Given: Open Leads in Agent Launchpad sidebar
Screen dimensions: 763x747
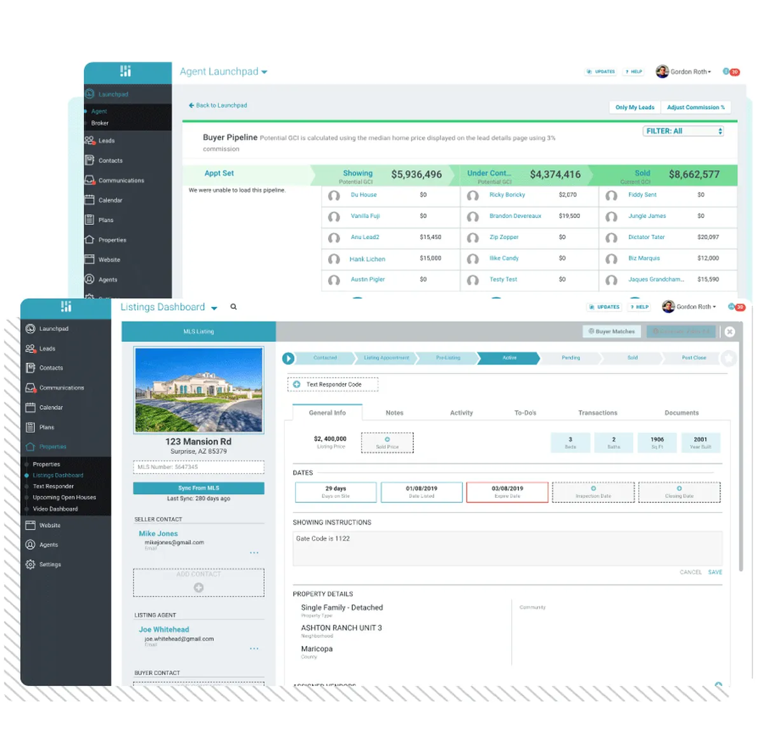Looking at the screenshot, I should pos(106,140).
